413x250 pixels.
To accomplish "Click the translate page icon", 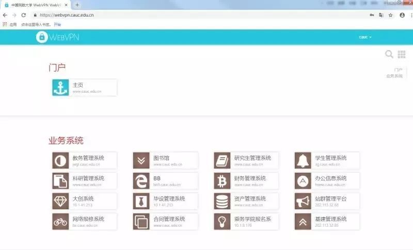I will pyautogui.click(x=381, y=15).
